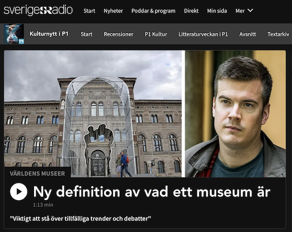The height and width of the screenshot is (232, 292).
Task: Open headline Ny definition av vad ett museum är
Action: coord(151,192)
